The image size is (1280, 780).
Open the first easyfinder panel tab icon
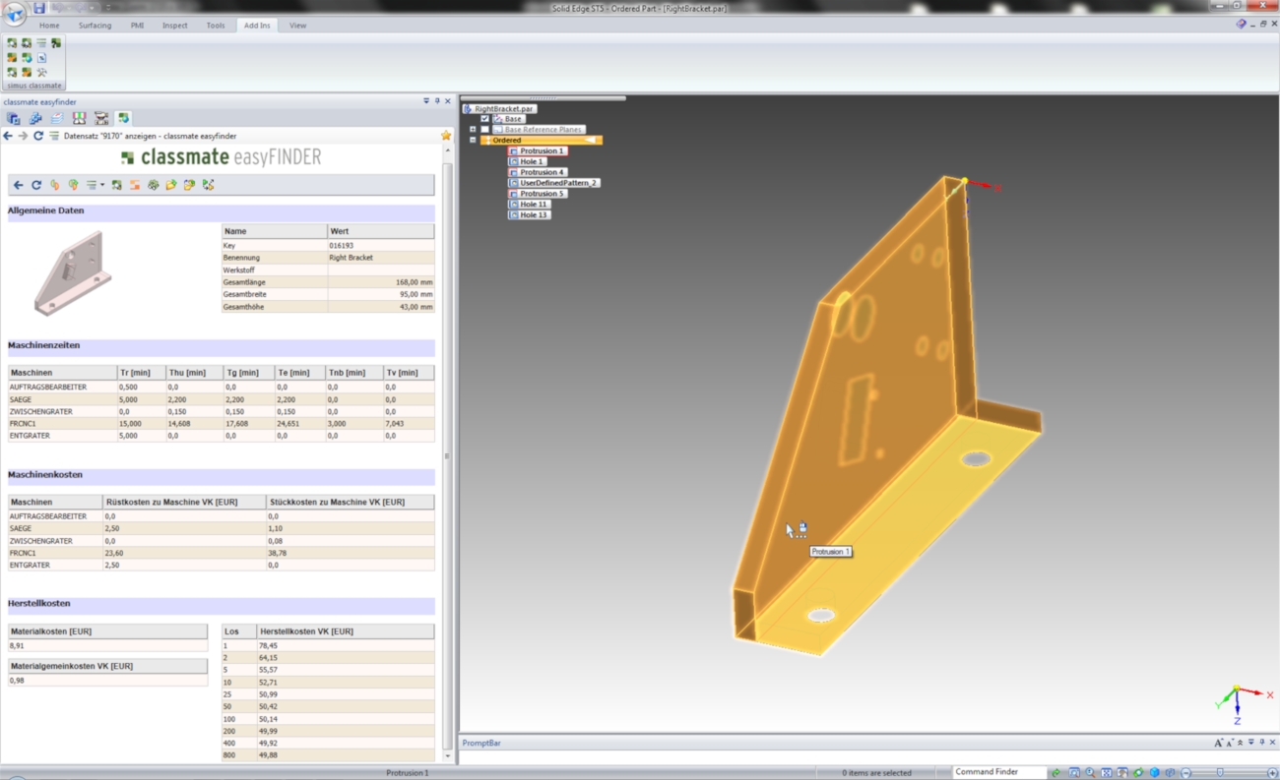pos(13,118)
